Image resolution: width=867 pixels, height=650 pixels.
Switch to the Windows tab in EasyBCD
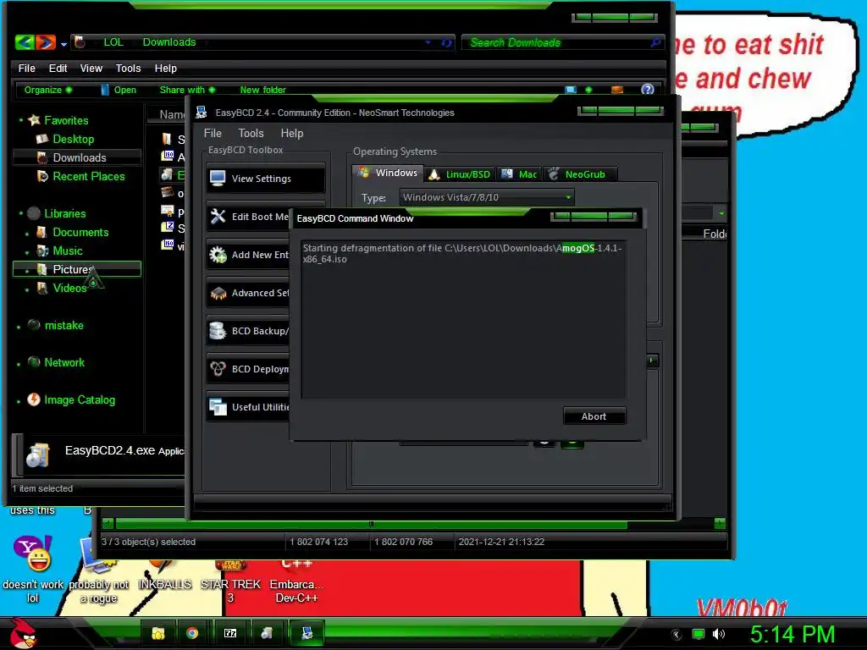(388, 173)
